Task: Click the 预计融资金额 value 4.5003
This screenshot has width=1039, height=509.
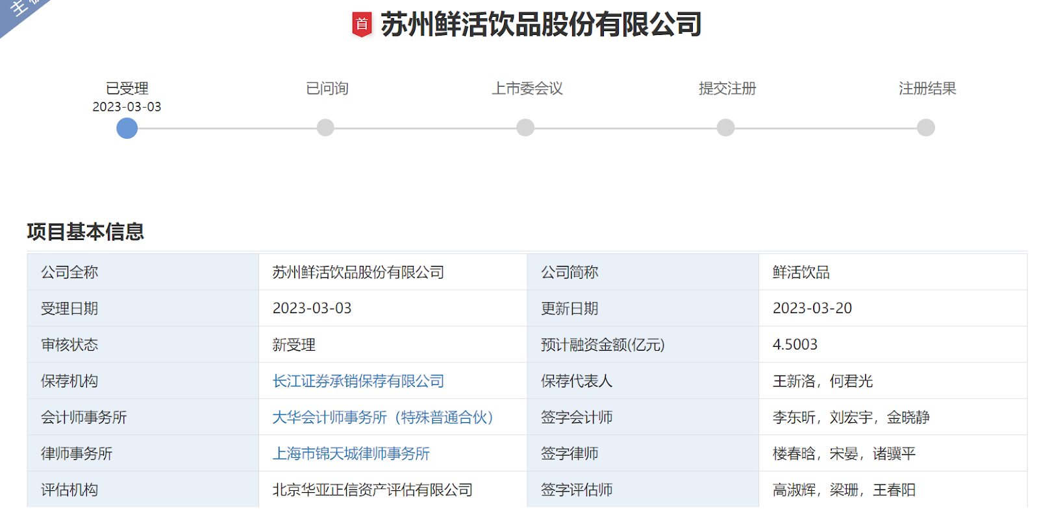Action: click(795, 345)
